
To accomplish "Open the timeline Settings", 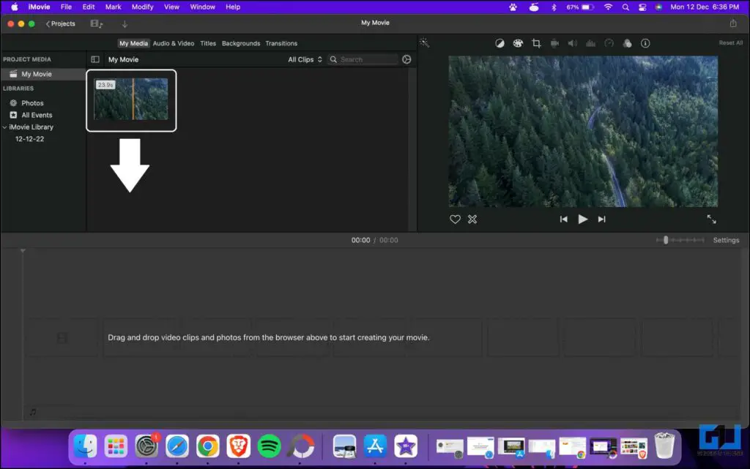I will tap(726, 239).
